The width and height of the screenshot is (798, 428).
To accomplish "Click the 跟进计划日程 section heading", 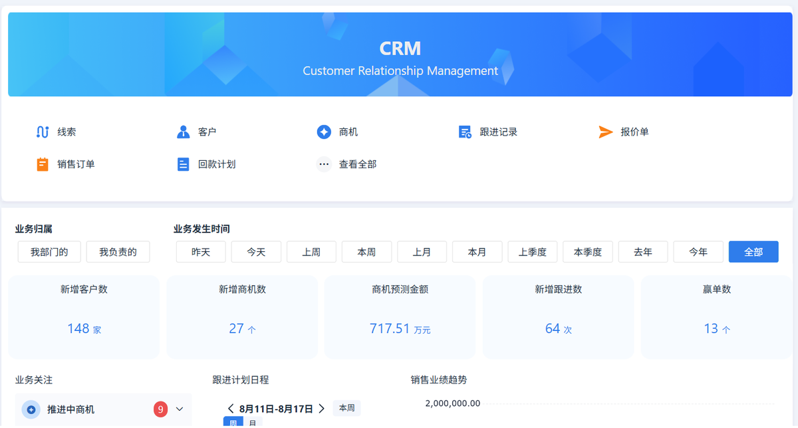I will (x=241, y=380).
